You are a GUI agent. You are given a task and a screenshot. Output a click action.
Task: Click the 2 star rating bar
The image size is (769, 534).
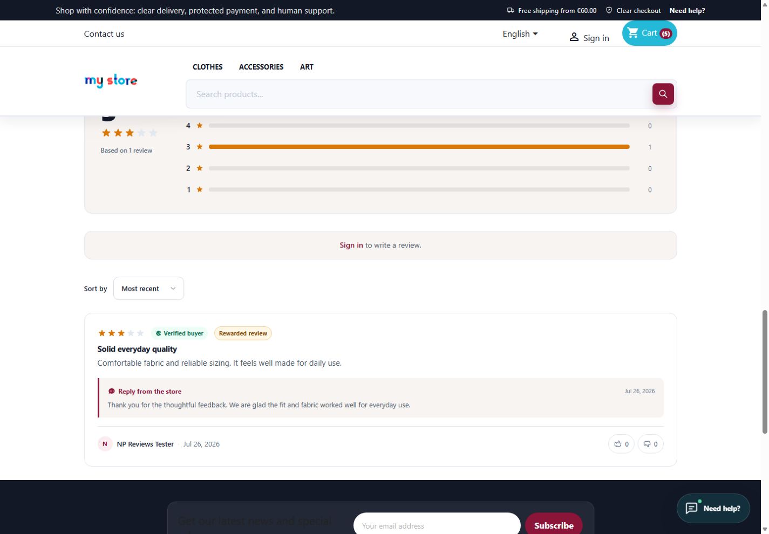pos(419,168)
